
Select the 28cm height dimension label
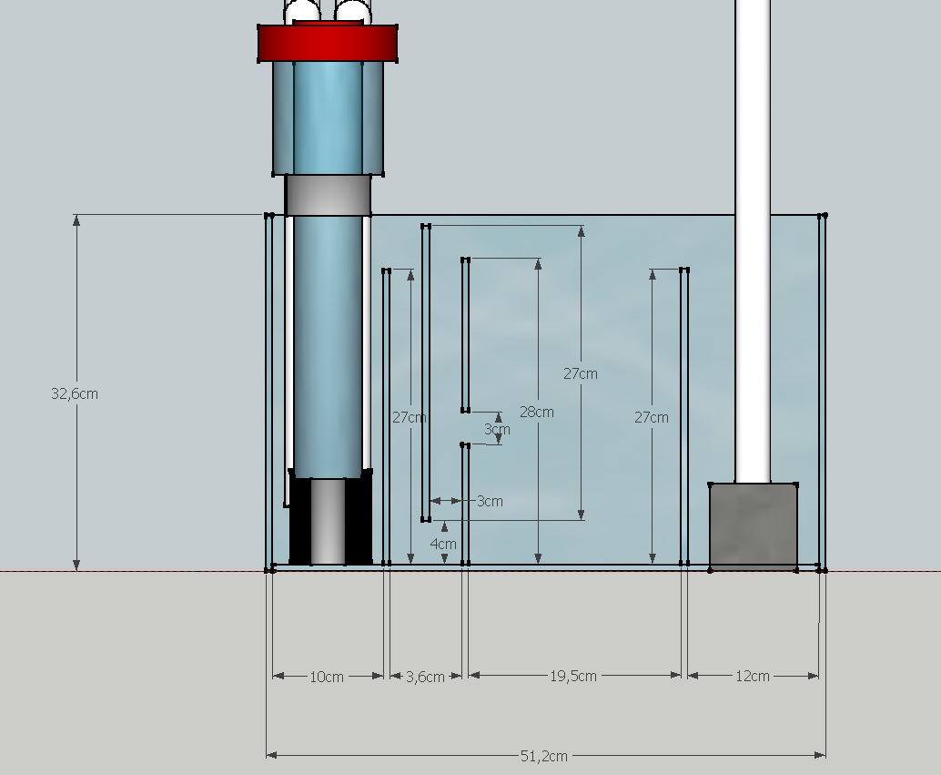point(537,412)
